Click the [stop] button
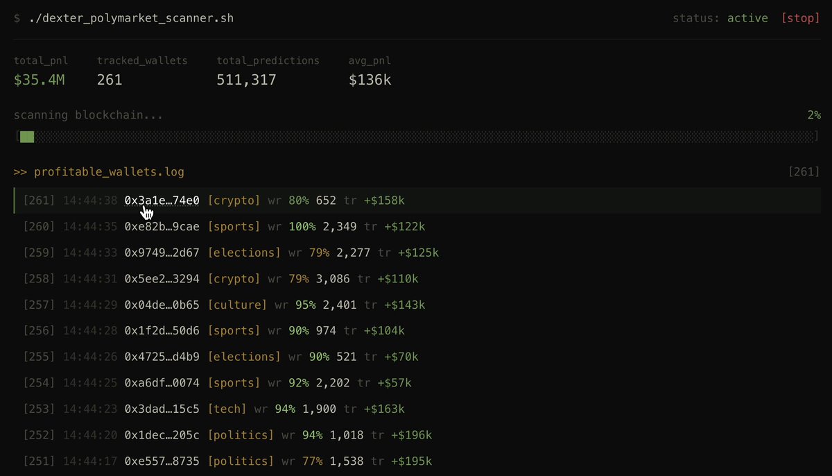The image size is (832, 476). click(x=800, y=18)
